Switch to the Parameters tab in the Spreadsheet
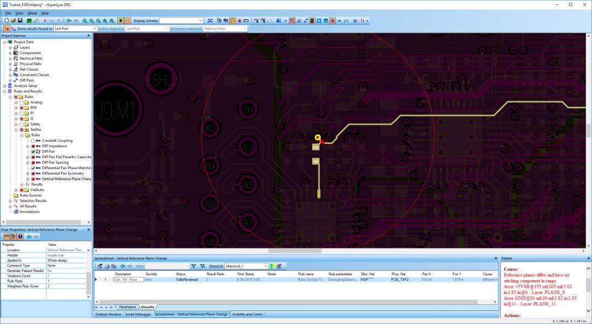 tap(127, 306)
